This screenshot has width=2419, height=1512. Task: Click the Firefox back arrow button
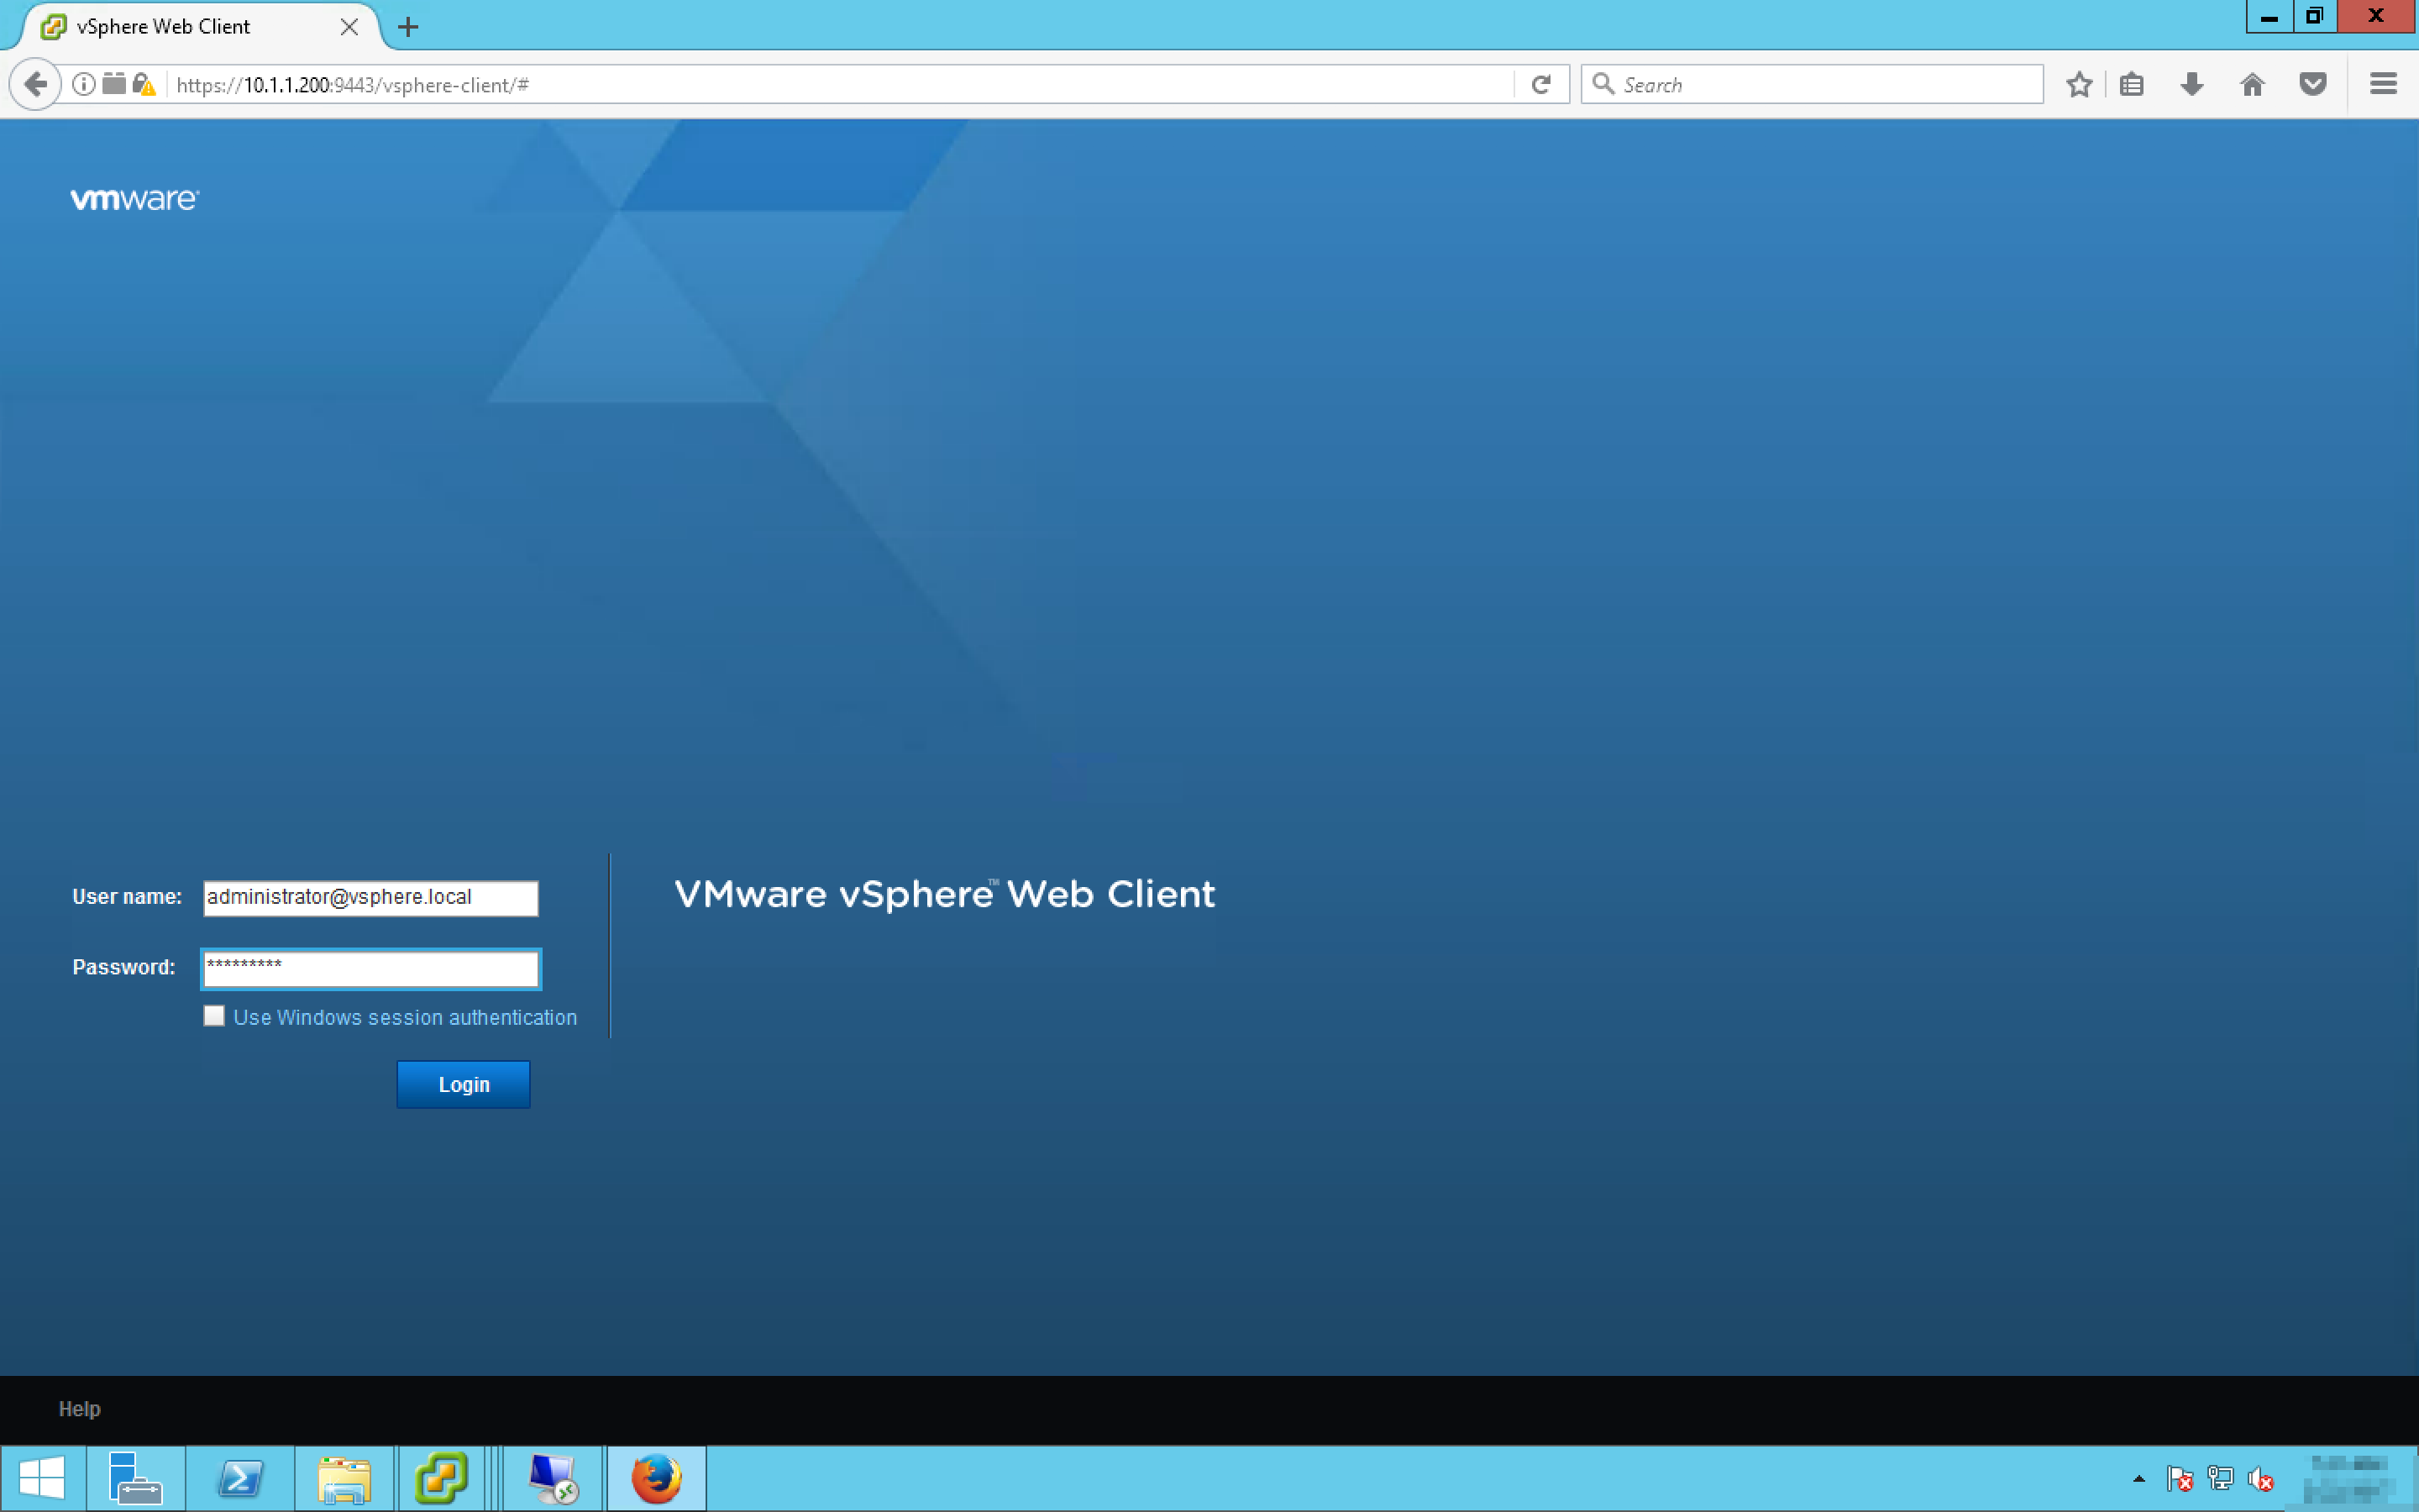pos(35,84)
